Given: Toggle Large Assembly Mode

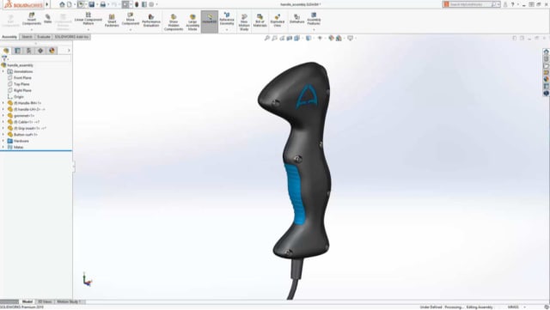Looking at the screenshot, I should pyautogui.click(x=192, y=22).
